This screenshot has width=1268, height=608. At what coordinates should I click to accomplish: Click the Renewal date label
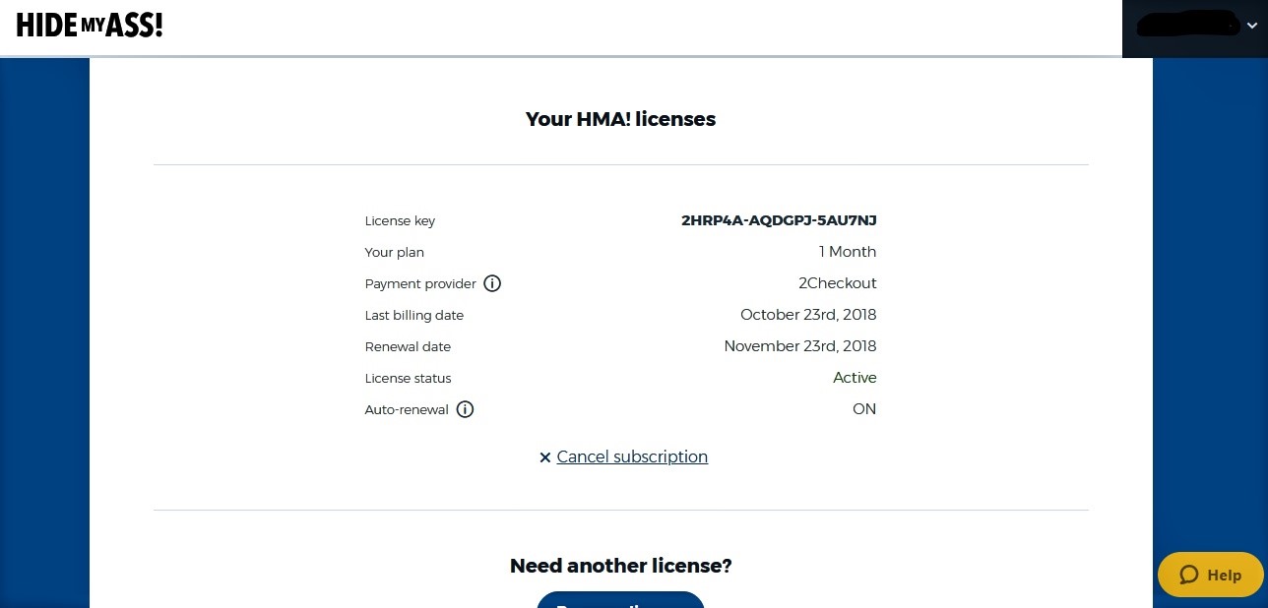[408, 347]
